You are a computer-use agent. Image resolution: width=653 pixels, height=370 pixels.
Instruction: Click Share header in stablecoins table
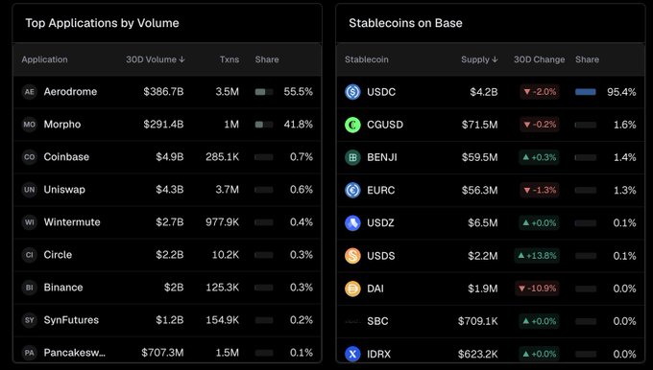coord(587,59)
